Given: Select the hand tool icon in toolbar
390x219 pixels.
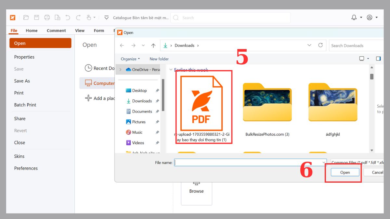Looking at the screenshot, I should point(89,18).
